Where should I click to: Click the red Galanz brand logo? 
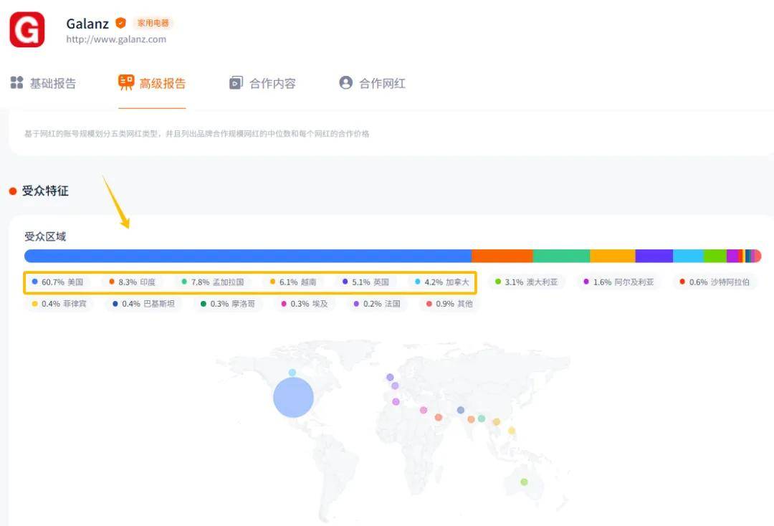(27, 29)
